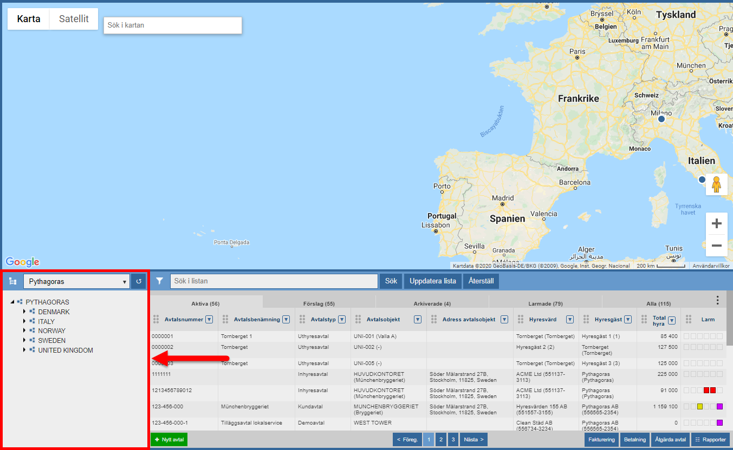This screenshot has height=450, width=733.
Task: Zoom out the map with minus button
Action: [x=716, y=246]
